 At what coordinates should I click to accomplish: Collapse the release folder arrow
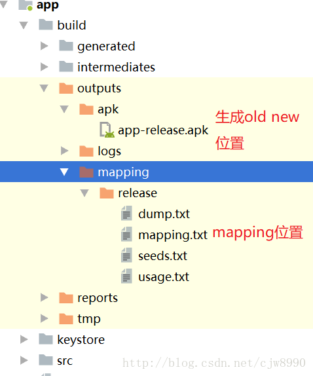pyautogui.click(x=84, y=193)
